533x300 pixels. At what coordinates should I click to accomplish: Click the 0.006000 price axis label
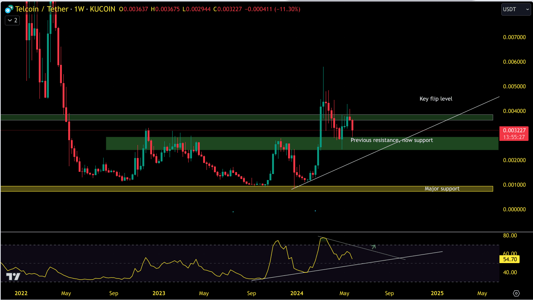(514, 62)
